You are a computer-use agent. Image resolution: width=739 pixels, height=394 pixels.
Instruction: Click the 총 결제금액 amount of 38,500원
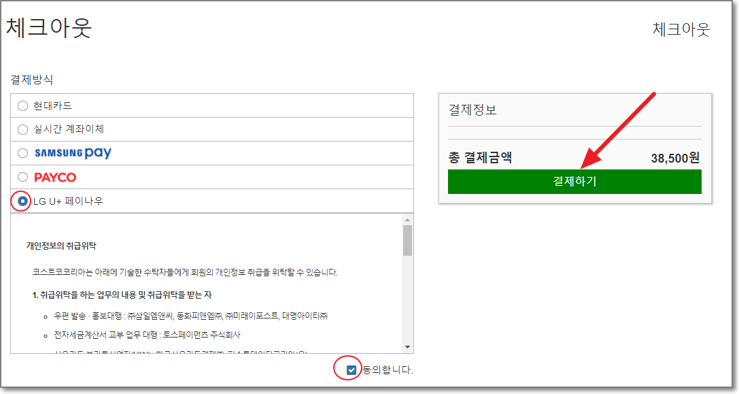(x=674, y=156)
